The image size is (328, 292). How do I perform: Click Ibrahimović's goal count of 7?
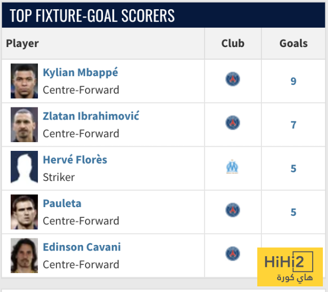pyautogui.click(x=293, y=125)
